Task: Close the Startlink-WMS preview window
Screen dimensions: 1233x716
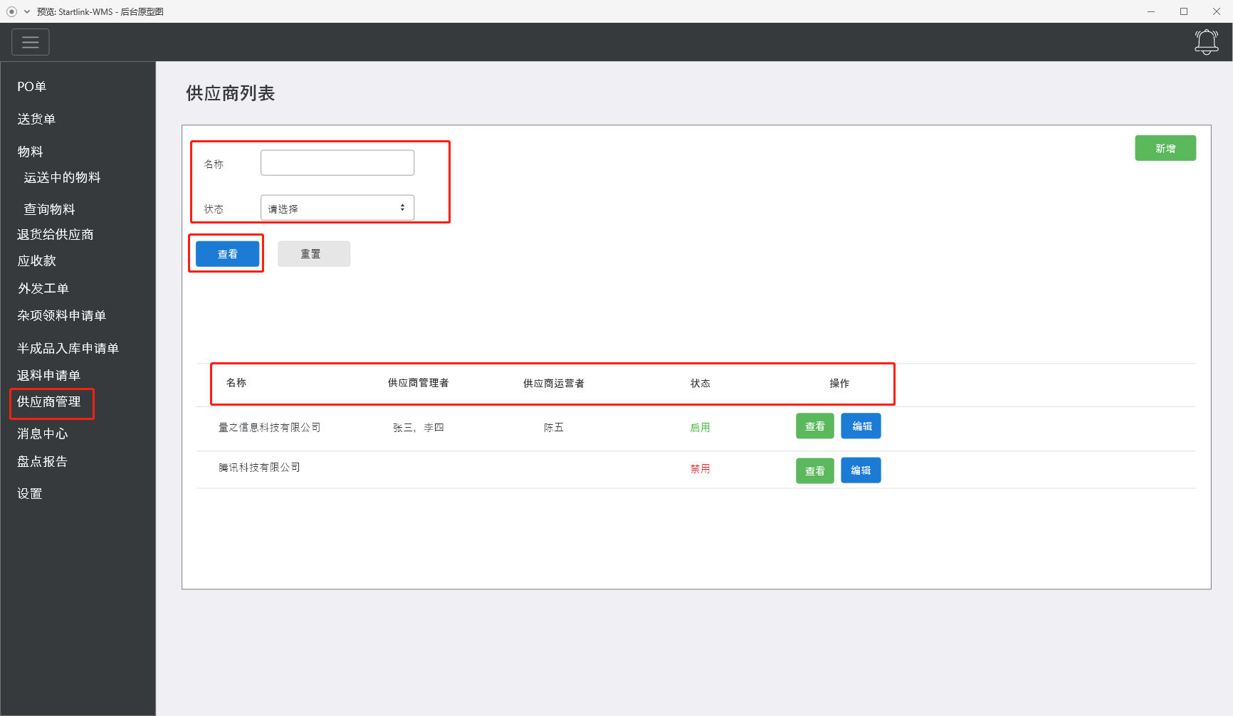Action: (x=1217, y=11)
